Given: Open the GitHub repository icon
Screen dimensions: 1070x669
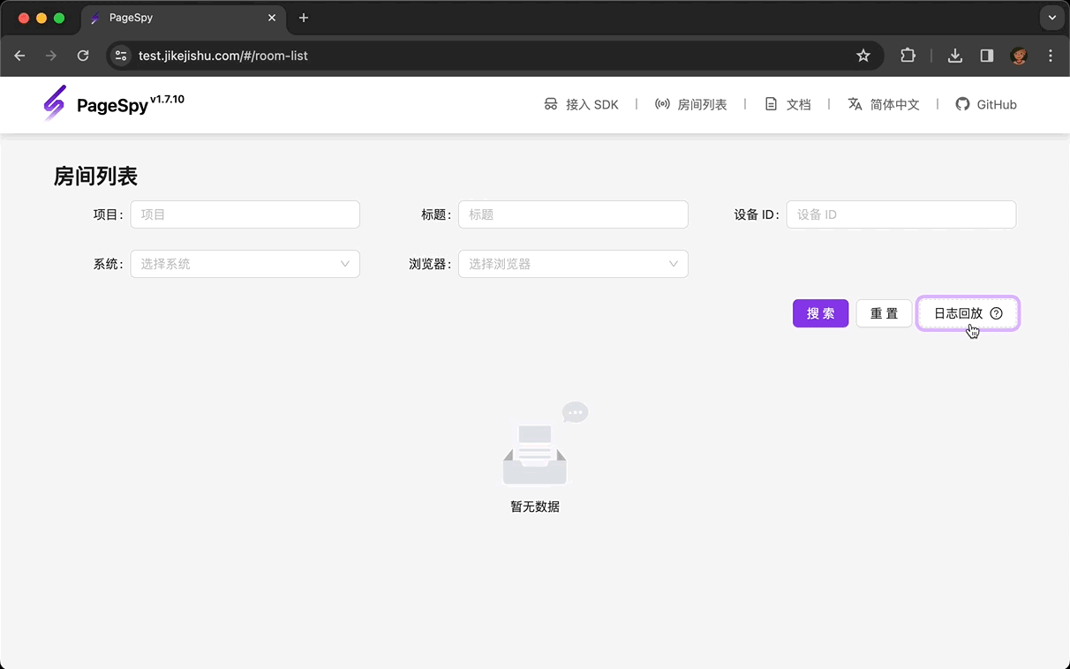Looking at the screenshot, I should pos(961,104).
